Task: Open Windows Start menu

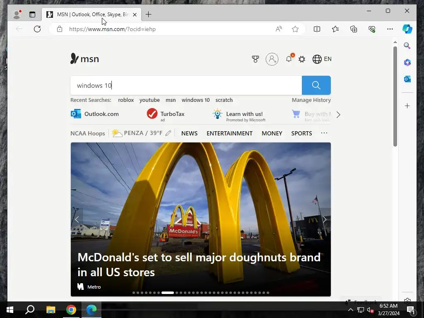Action: pos(10,310)
